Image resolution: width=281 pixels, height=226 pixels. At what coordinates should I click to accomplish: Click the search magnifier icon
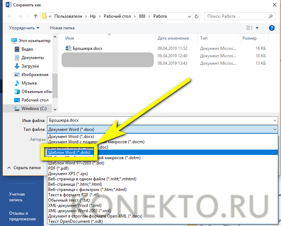270,16
